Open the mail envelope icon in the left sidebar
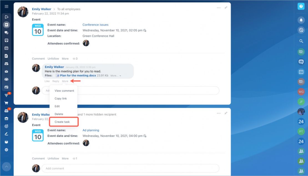The width and height of the screenshot is (308, 176). tap(6, 72)
